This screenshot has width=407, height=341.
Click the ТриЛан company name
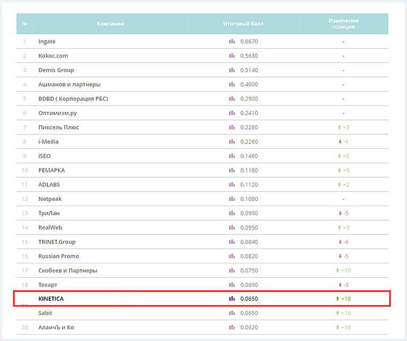[49, 213]
